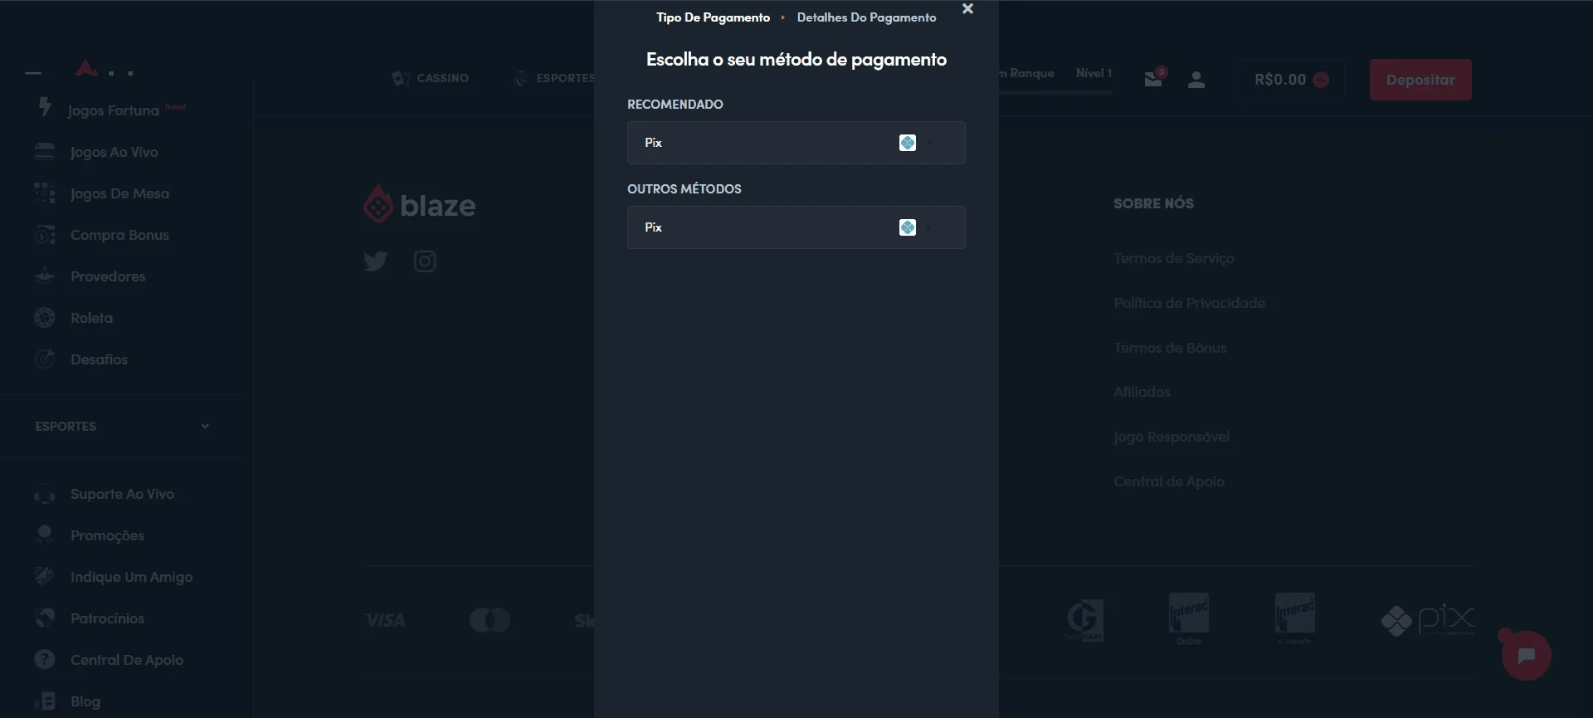Image resolution: width=1593 pixels, height=718 pixels.
Task: Click the Jogos Fortuna lightning icon
Action: (x=45, y=106)
